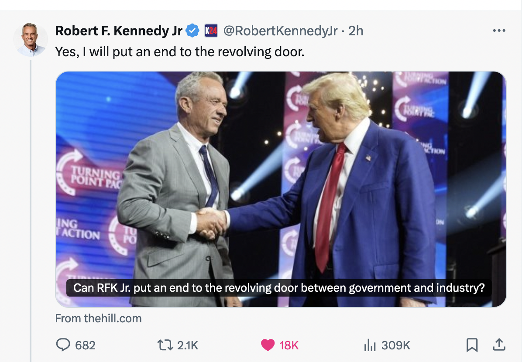
Task: Click the share upload arrow icon
Action: tap(498, 345)
